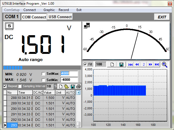Click the computer icon on analog gauge

pos(87,26)
